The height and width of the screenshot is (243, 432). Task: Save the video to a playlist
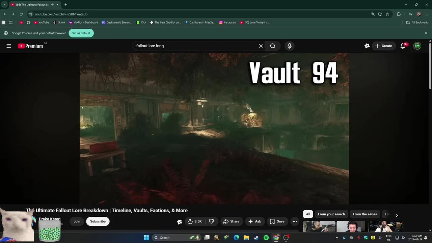click(277, 221)
